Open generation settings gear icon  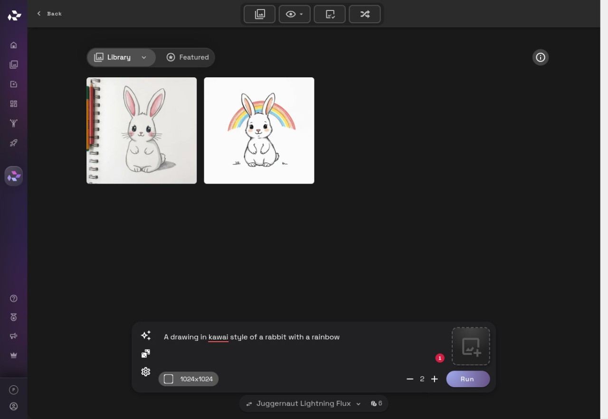(146, 372)
